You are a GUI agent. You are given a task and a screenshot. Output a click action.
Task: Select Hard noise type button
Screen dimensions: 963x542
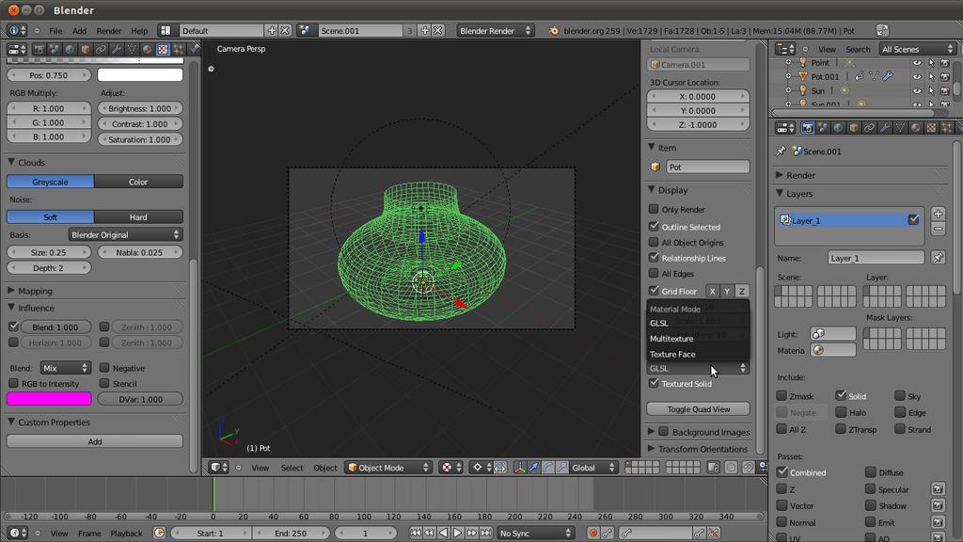click(138, 217)
